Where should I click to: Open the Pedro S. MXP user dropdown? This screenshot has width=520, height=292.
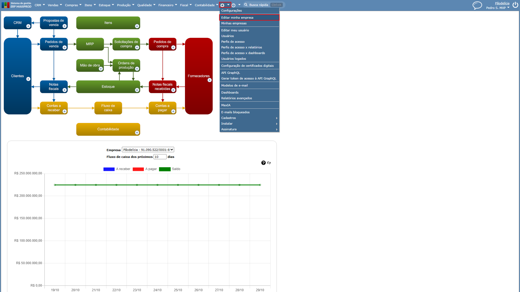click(x=498, y=8)
